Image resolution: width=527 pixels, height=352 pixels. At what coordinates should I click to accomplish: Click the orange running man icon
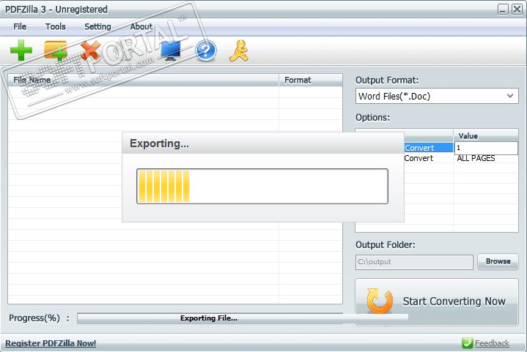pos(239,50)
